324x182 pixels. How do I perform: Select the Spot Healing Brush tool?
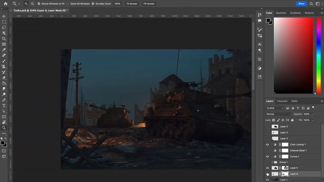coord(4,55)
